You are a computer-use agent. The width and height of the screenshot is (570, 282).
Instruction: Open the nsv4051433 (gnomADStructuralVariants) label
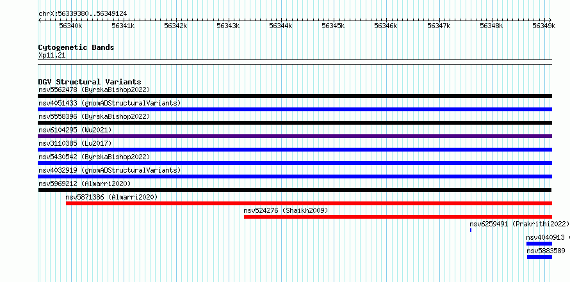pos(110,103)
